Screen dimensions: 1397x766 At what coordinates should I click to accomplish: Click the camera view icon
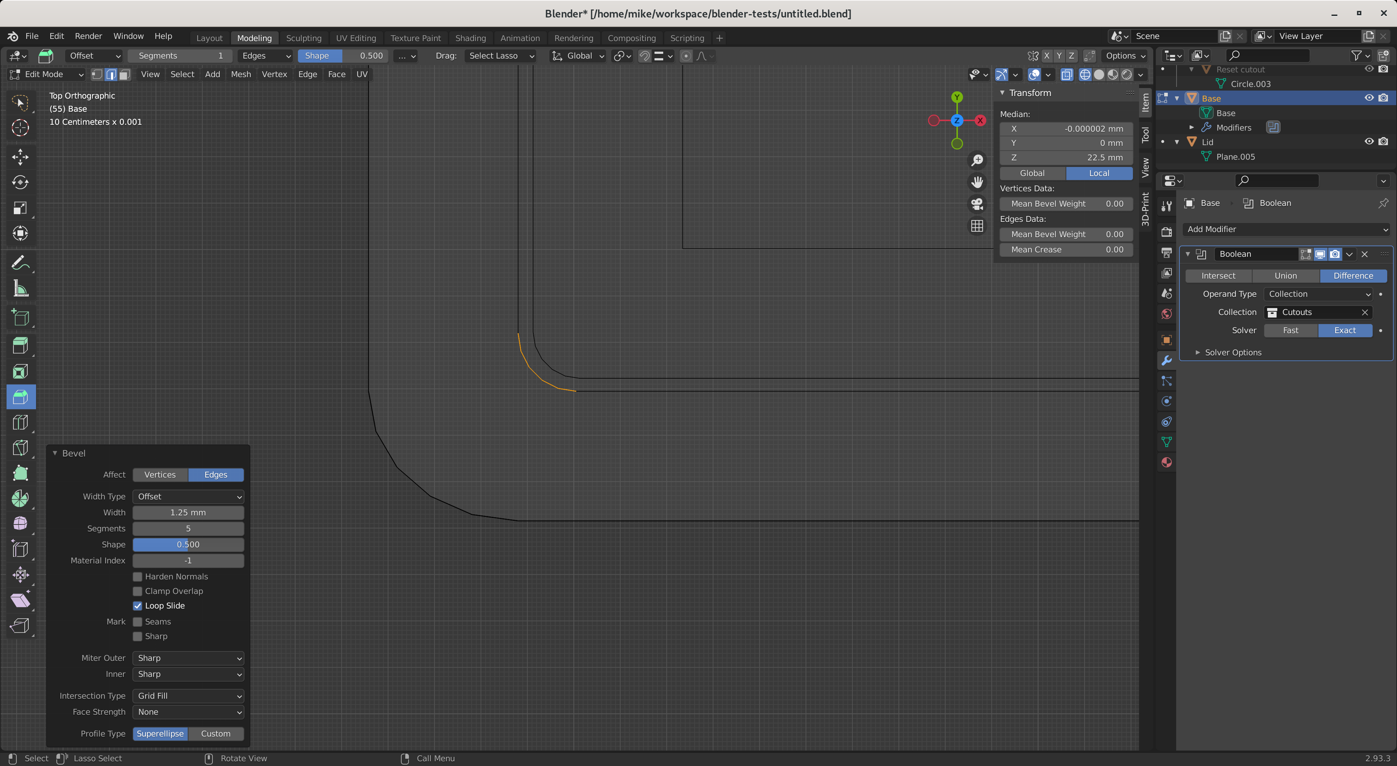point(977,204)
